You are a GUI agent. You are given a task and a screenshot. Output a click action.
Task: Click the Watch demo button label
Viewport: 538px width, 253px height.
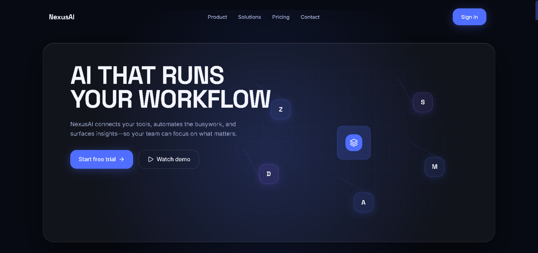coord(173,159)
